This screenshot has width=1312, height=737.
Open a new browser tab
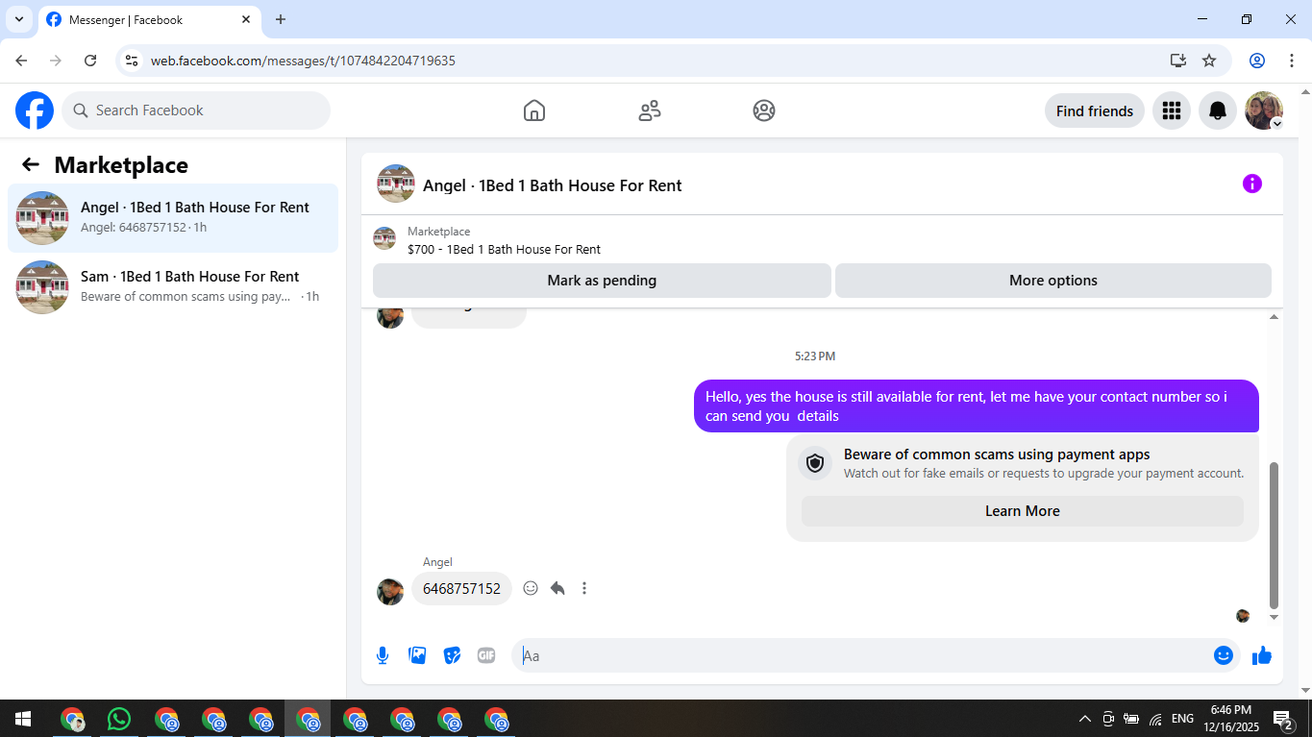click(x=281, y=19)
